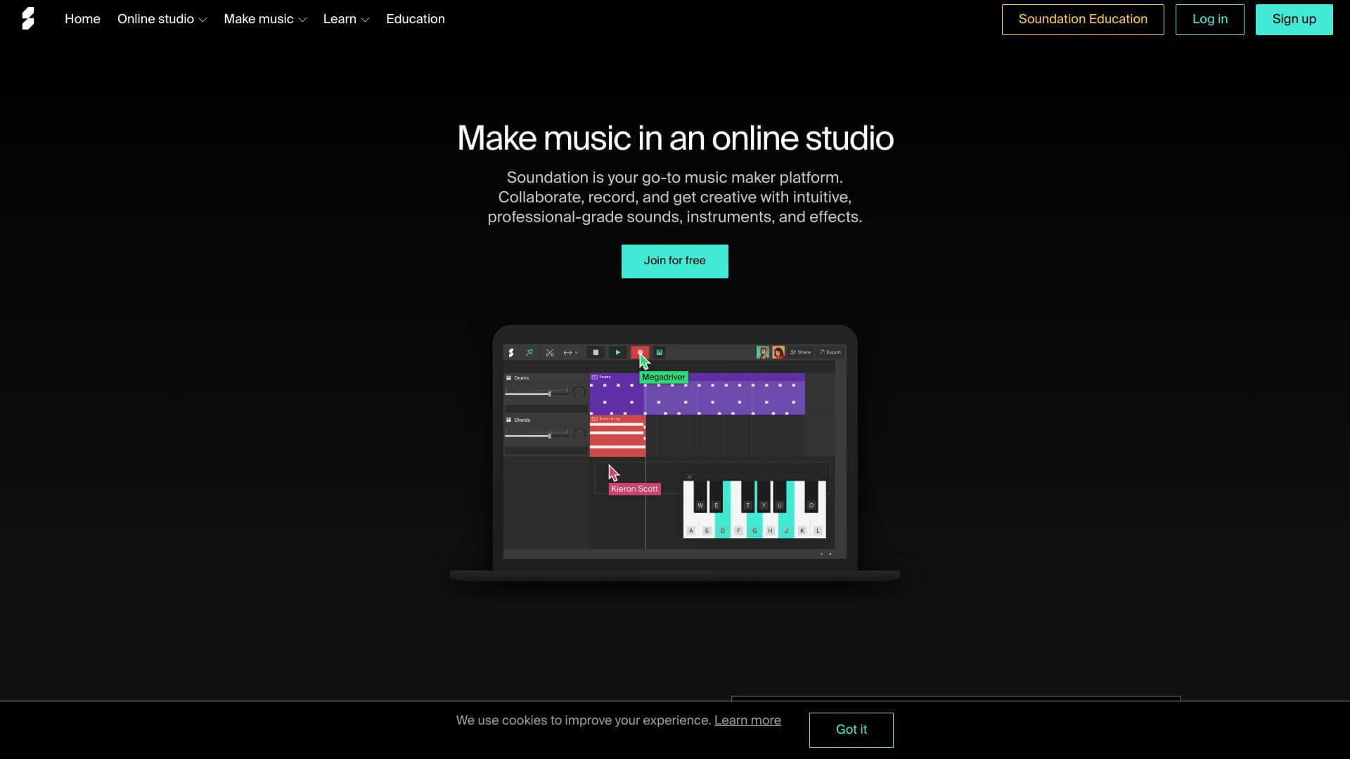The height and width of the screenshot is (759, 1350).
Task: Click the Drums track instrument icon
Action: click(x=509, y=377)
